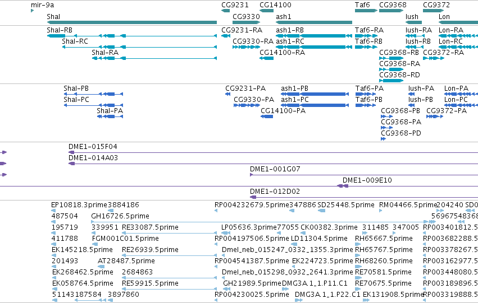
Task: Click the DME1-014A03 clone label
Action: point(93,158)
